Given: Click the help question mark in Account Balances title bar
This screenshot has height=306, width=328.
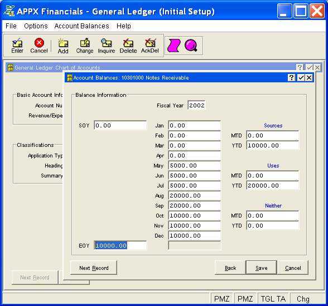Looking at the screenshot, I should tap(291, 77).
